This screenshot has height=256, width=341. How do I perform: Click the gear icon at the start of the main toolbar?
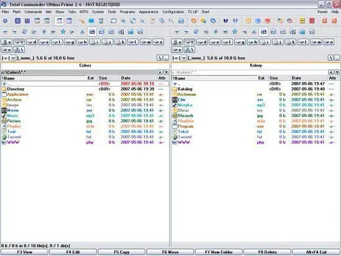[5, 21]
